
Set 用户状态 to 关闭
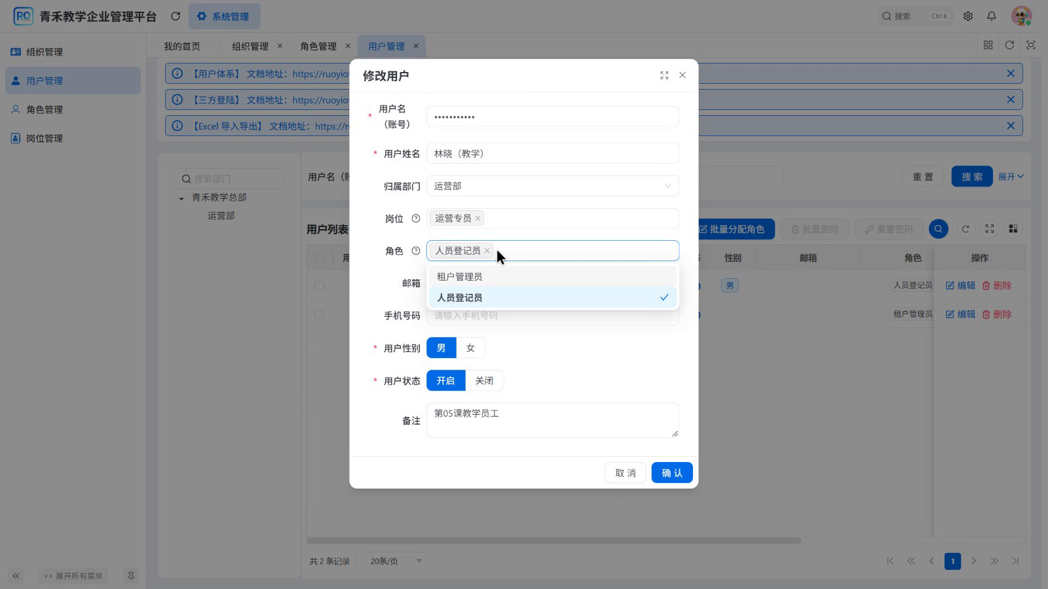484,381
